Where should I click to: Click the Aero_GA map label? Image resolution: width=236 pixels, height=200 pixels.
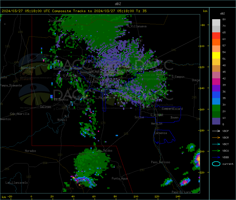pyautogui.click(x=157, y=124)
